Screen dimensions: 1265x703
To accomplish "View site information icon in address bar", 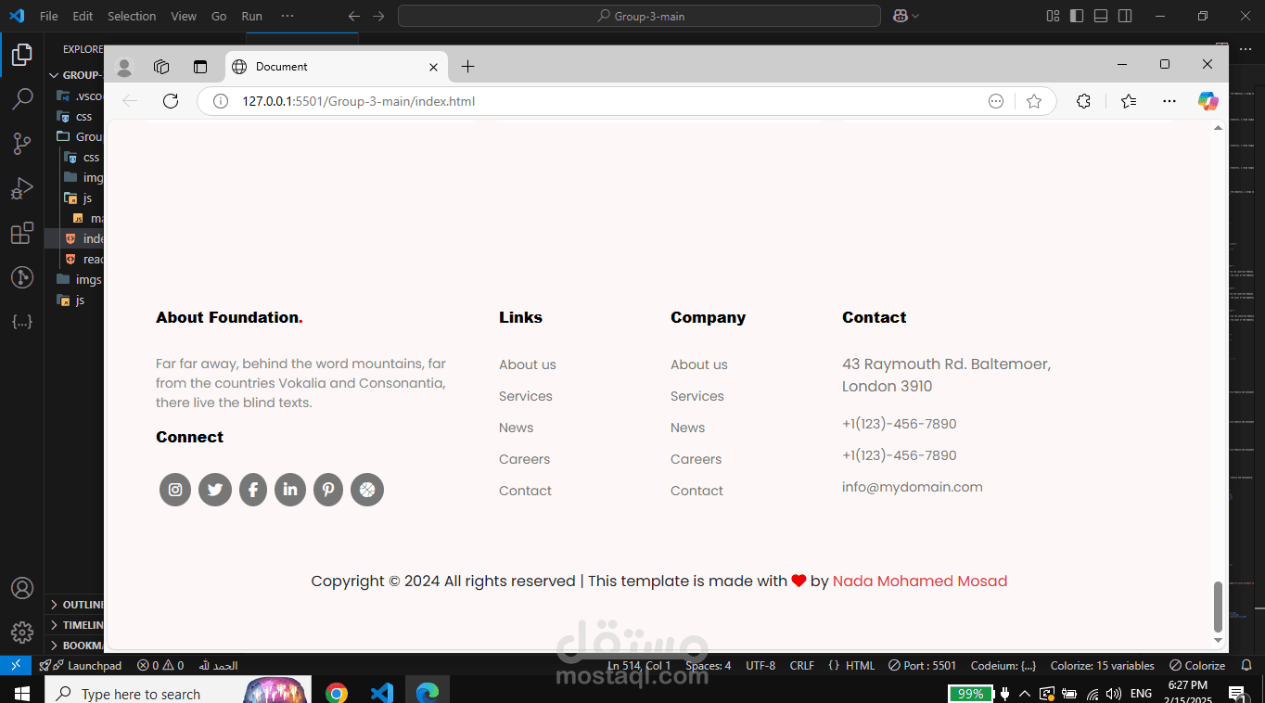I will click(x=221, y=101).
